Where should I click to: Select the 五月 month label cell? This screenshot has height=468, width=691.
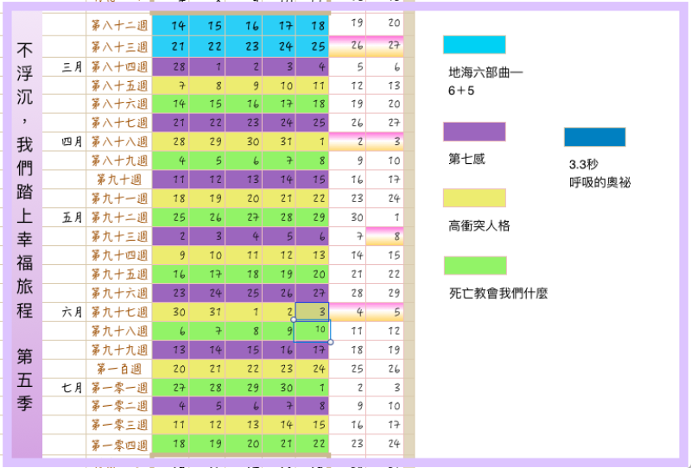tap(64, 218)
